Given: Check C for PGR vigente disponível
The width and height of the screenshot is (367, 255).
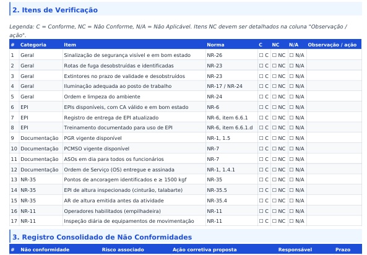Looking at the screenshot, I should point(261,138).
